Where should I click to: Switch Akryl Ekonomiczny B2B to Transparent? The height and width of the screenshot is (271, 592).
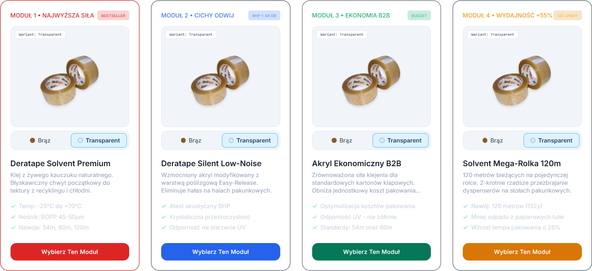401,141
